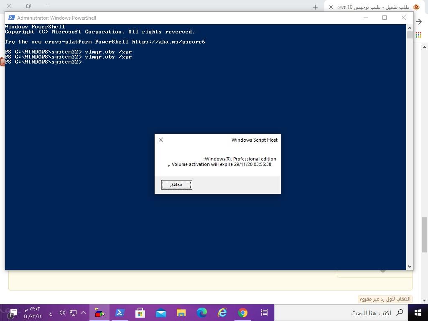Click the Volume activation will expire message
The height and width of the screenshot is (321, 428).
click(x=220, y=164)
